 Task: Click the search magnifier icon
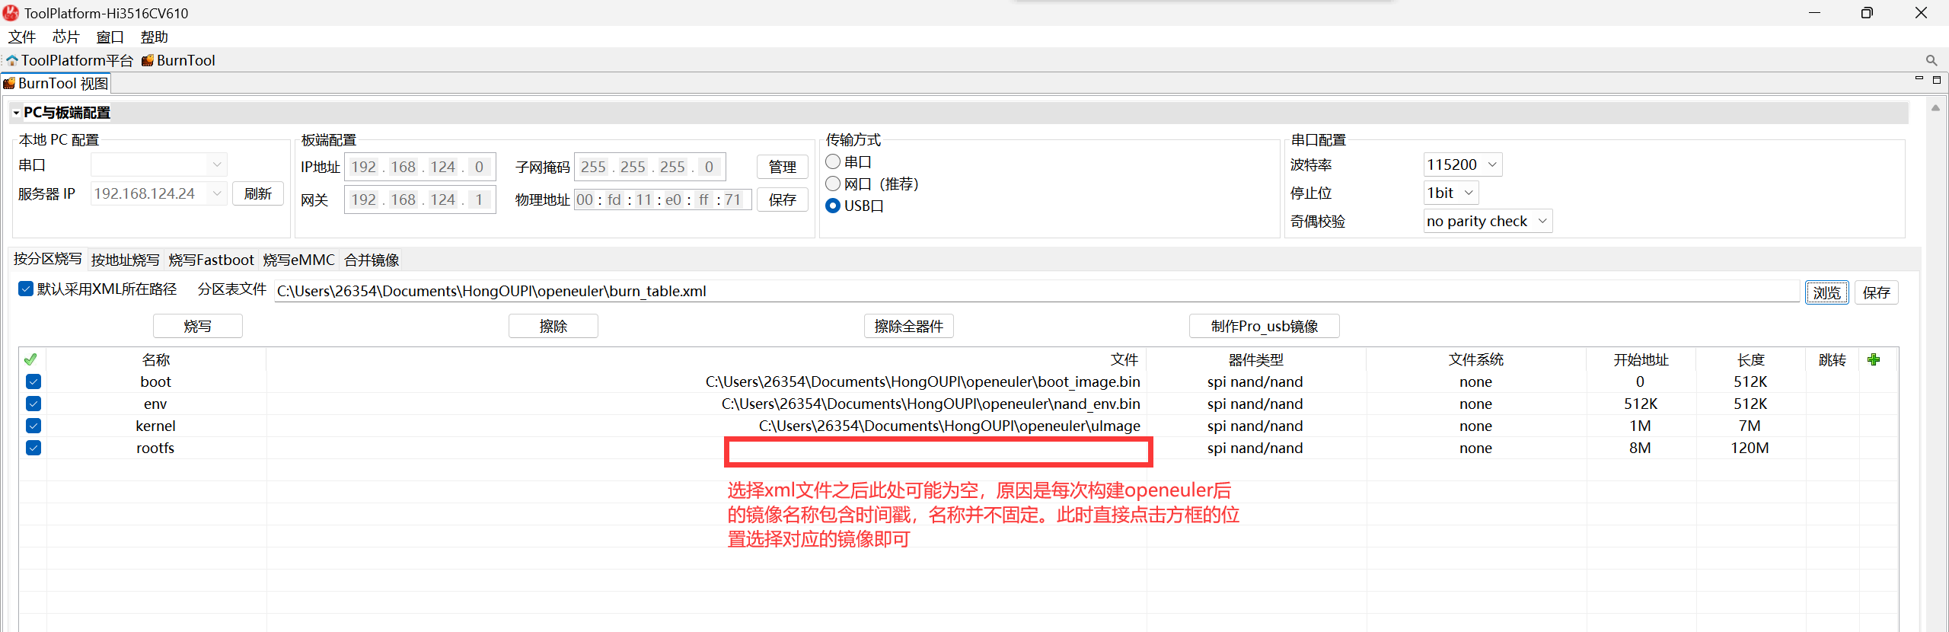(1931, 60)
